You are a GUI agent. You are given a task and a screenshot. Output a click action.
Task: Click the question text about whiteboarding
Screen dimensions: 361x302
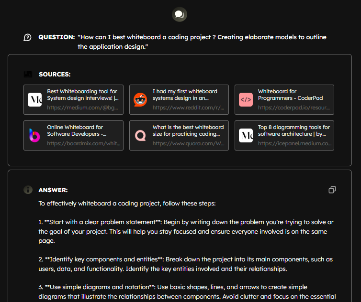point(202,42)
